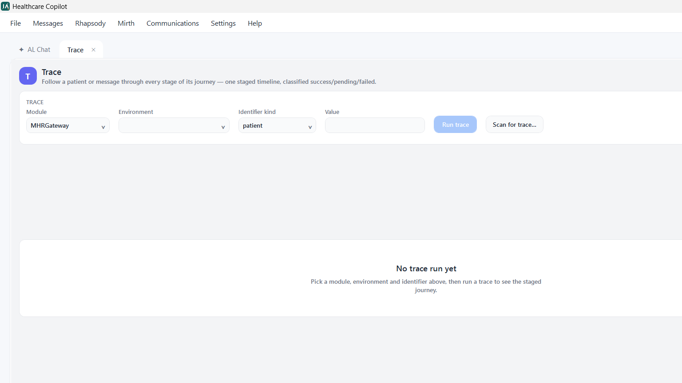Click the 'Follow a patient or message' description
This screenshot has width=682, height=383.
coord(209,82)
